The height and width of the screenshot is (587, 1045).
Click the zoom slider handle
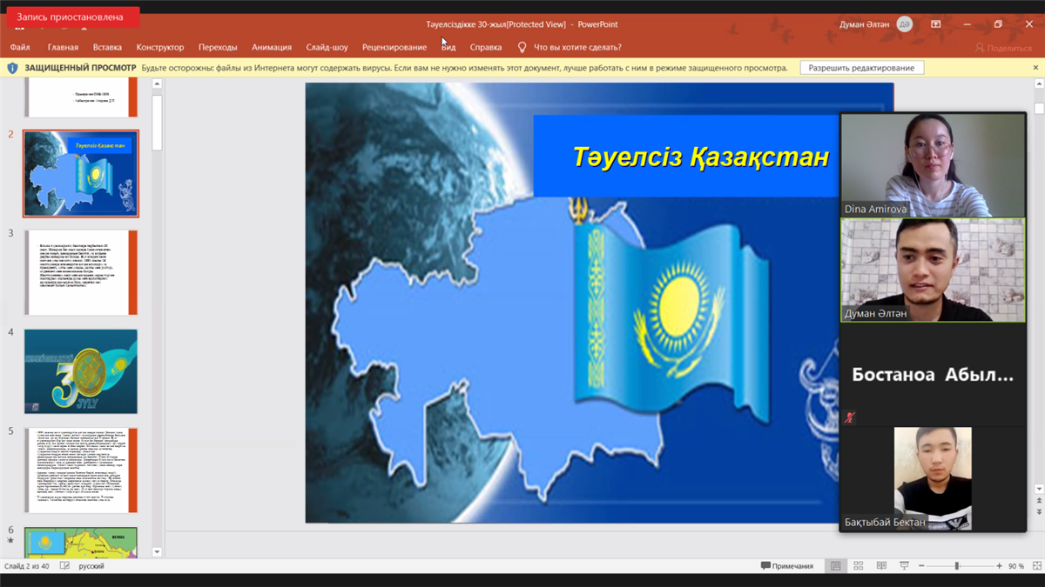[x=956, y=566]
